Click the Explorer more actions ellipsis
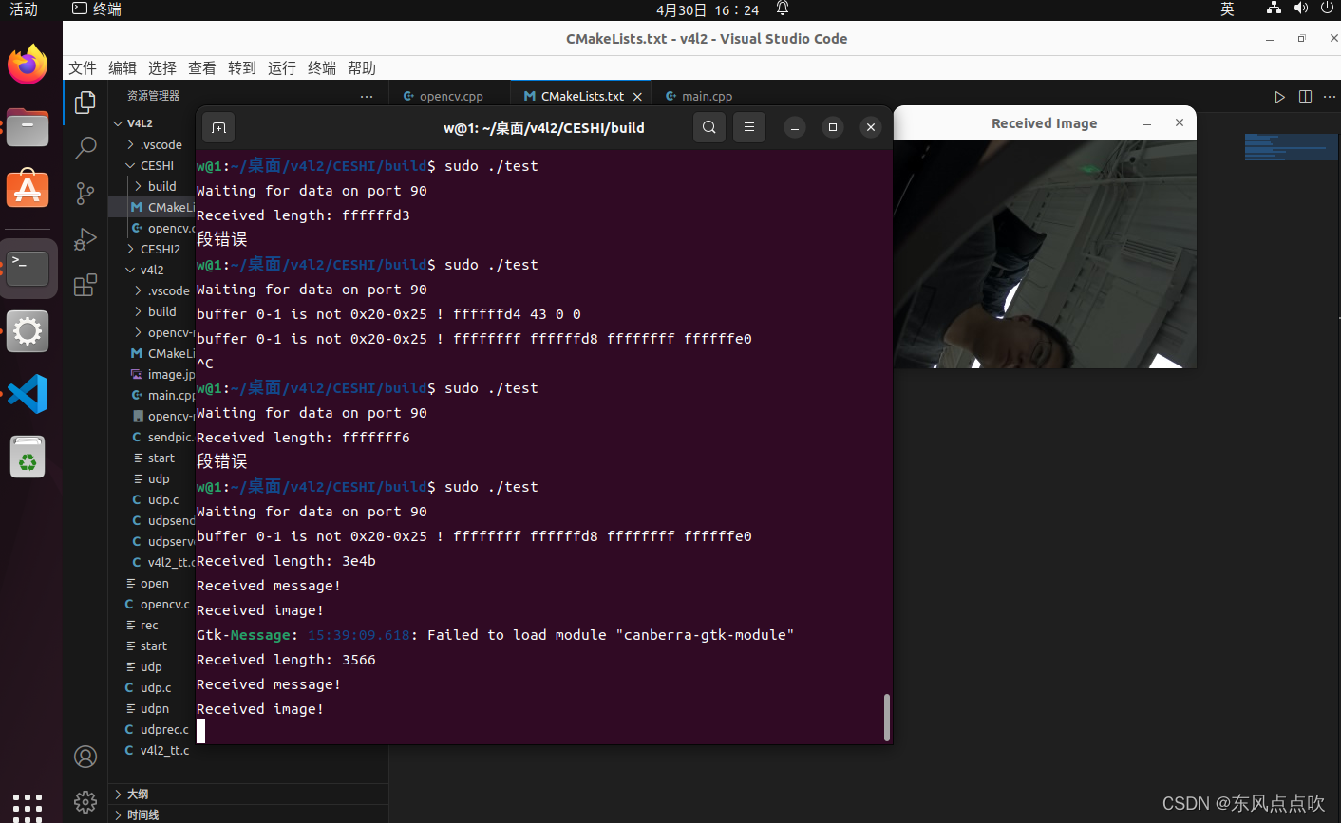The image size is (1341, 823). [x=367, y=96]
